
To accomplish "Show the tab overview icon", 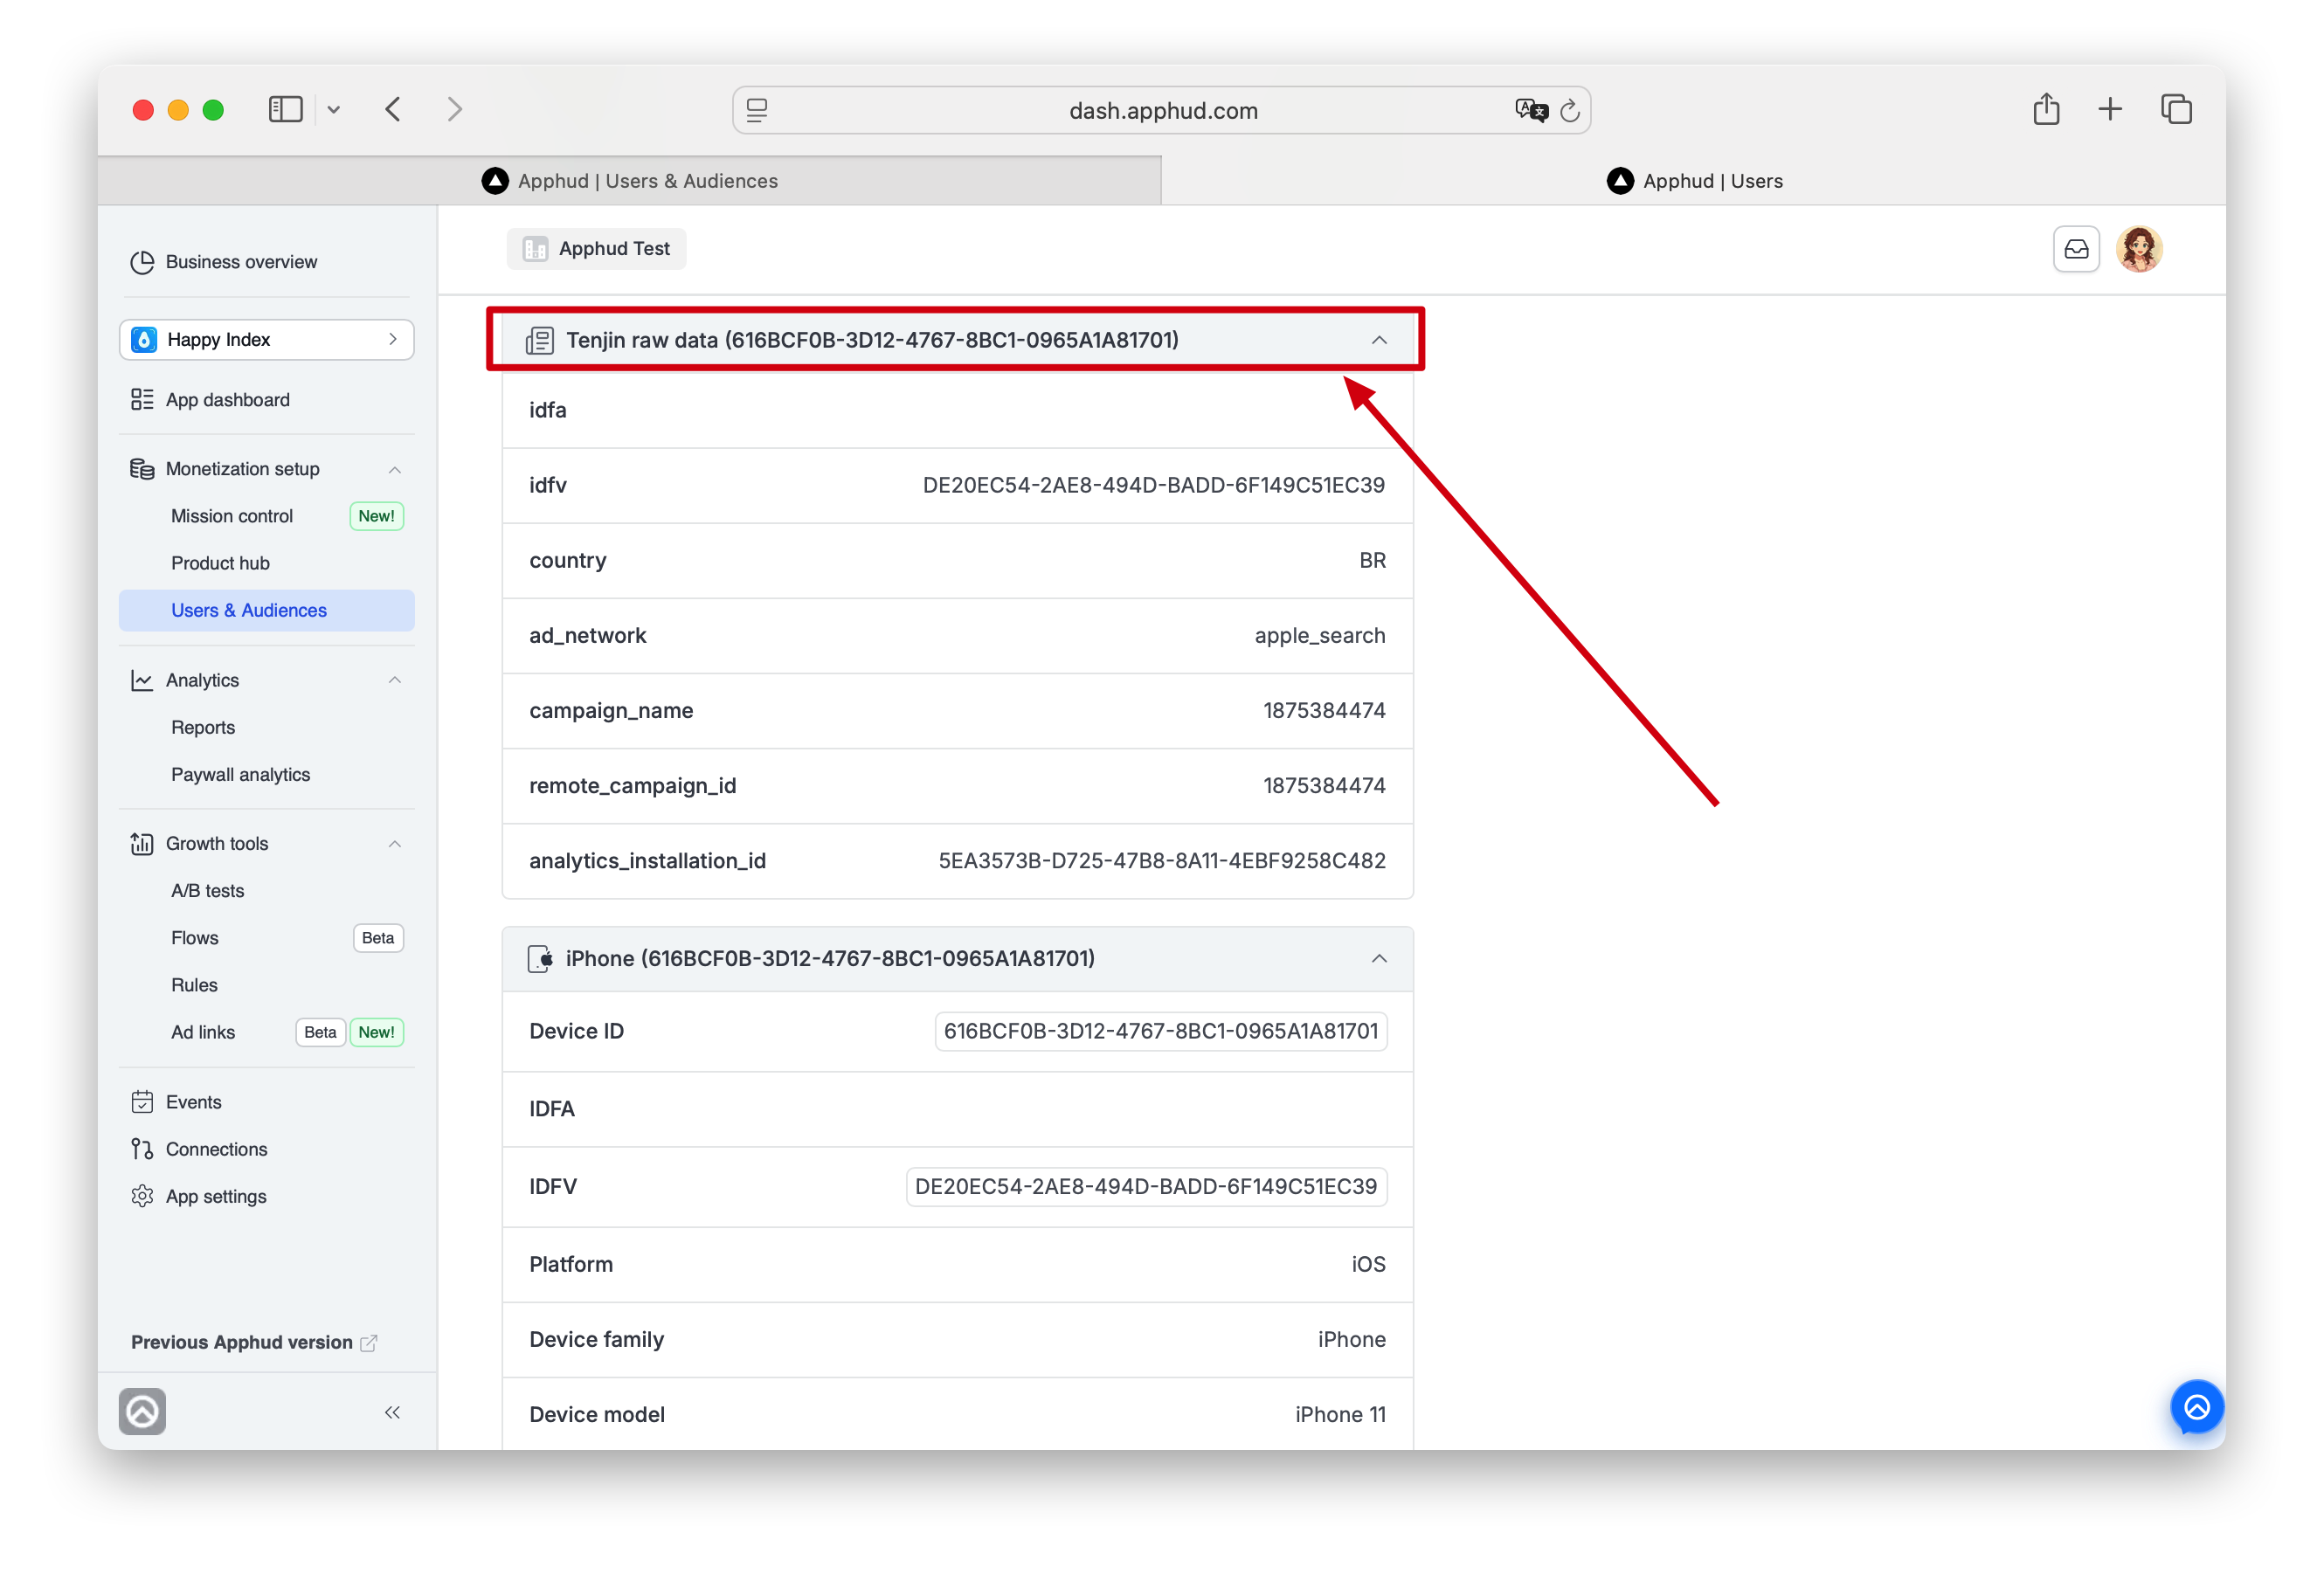I will click(x=2176, y=109).
